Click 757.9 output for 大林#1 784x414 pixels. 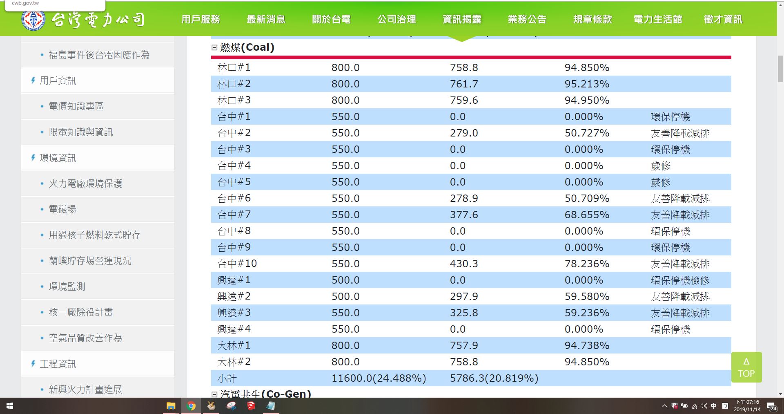(464, 345)
